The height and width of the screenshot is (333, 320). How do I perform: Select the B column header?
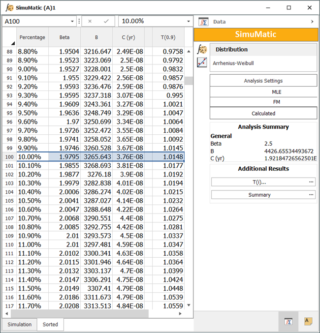[96, 37]
